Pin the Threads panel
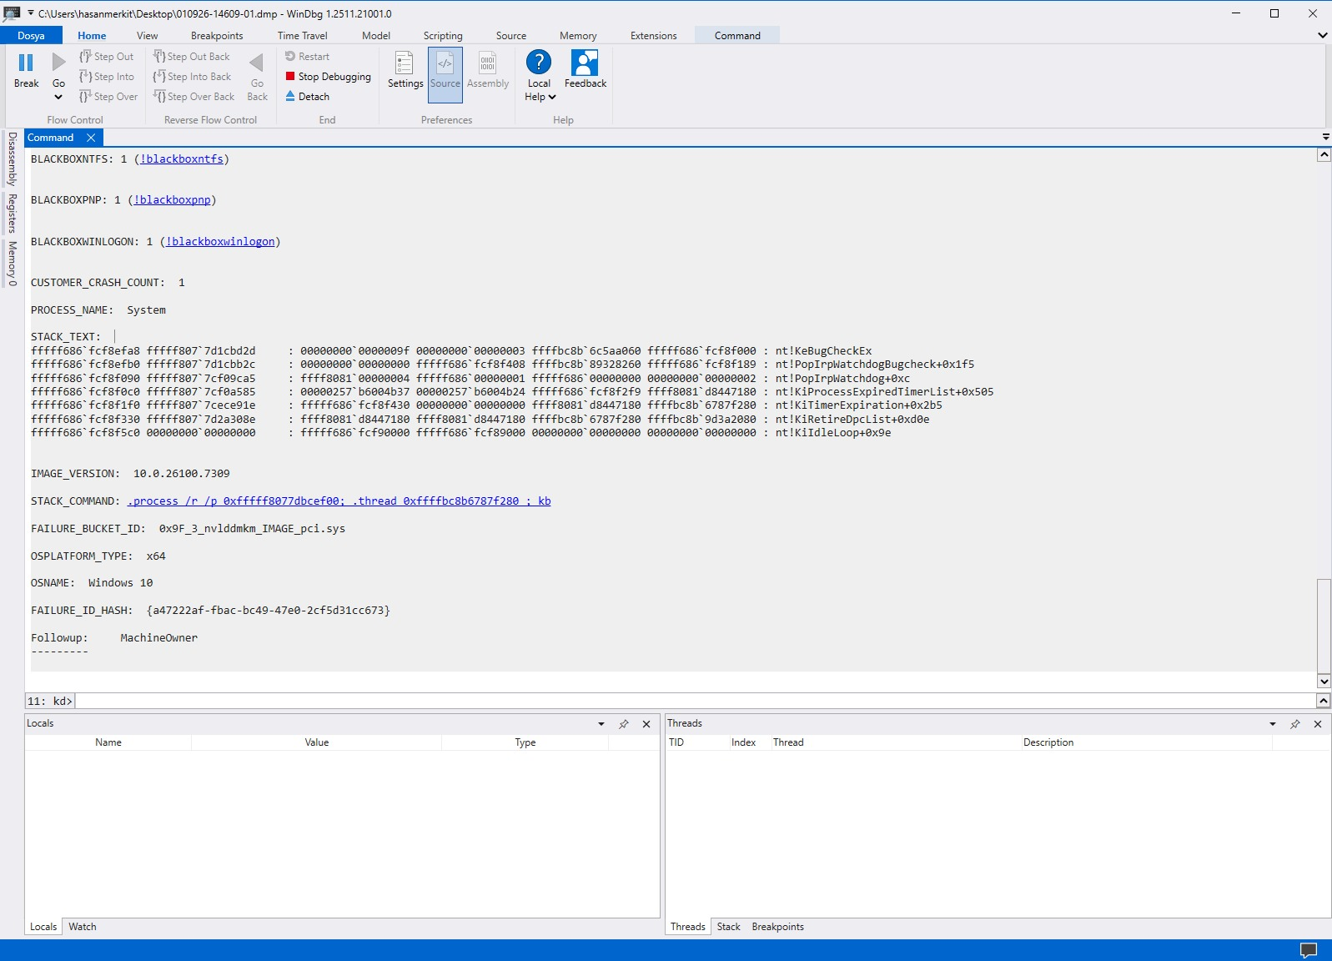This screenshot has width=1332, height=961. click(x=1295, y=724)
